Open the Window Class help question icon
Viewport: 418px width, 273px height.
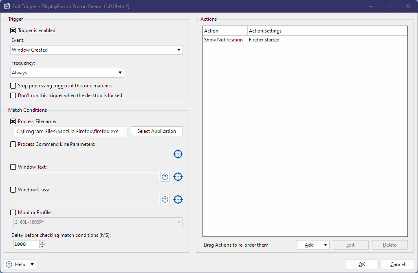(165, 199)
